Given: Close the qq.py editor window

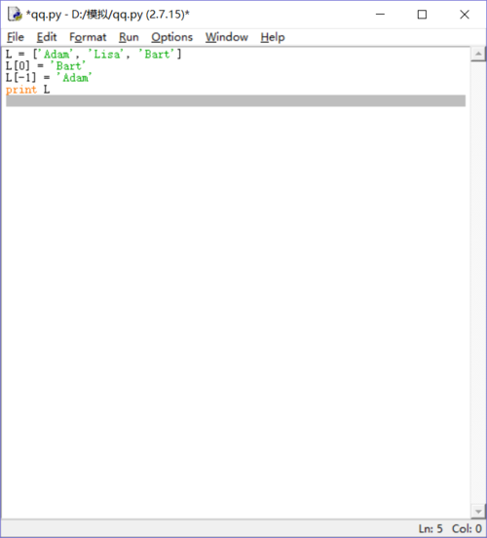Looking at the screenshot, I should [x=465, y=15].
